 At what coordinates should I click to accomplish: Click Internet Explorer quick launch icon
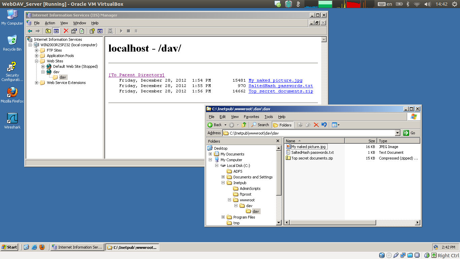click(x=34, y=247)
